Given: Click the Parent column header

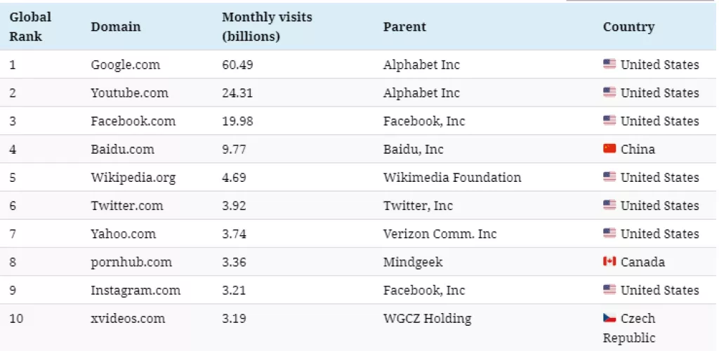Looking at the screenshot, I should click(404, 27).
